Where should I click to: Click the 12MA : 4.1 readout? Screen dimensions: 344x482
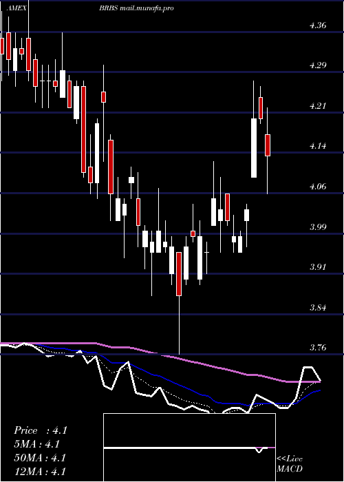pos(40,471)
